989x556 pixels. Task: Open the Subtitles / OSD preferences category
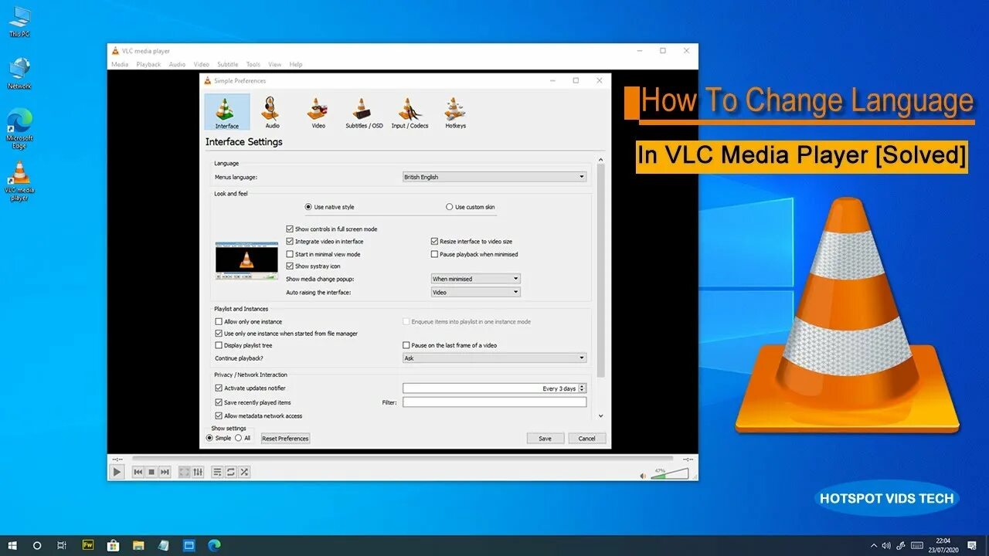click(364, 112)
